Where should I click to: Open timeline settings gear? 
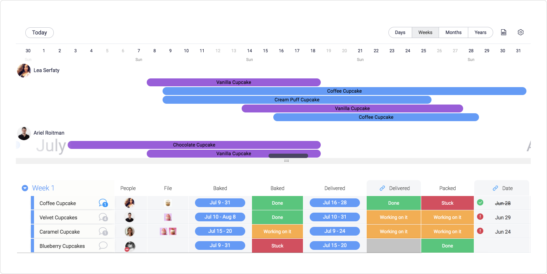521,32
